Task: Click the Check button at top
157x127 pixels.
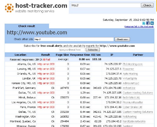Action: (x=147, y=5)
